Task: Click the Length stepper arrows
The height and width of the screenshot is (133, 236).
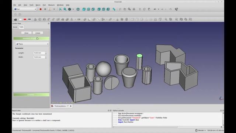Action: (46, 53)
